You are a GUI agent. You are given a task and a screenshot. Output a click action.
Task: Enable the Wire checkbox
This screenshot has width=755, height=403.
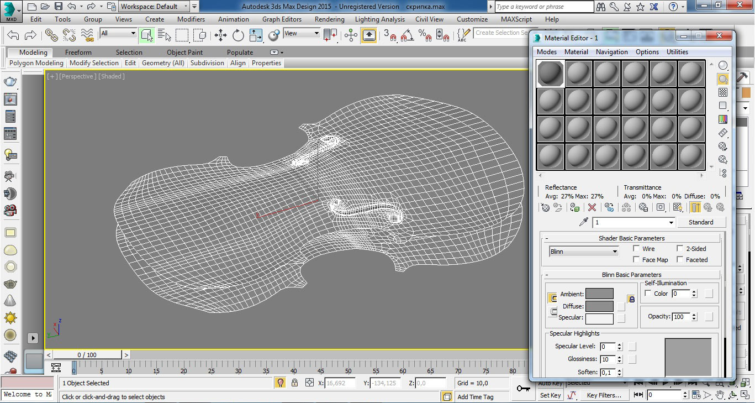636,249
